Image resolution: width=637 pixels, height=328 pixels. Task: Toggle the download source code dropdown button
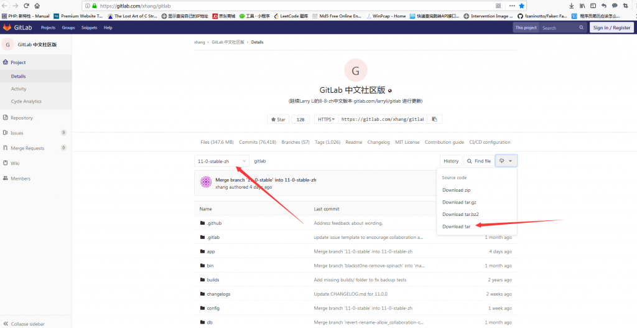506,161
